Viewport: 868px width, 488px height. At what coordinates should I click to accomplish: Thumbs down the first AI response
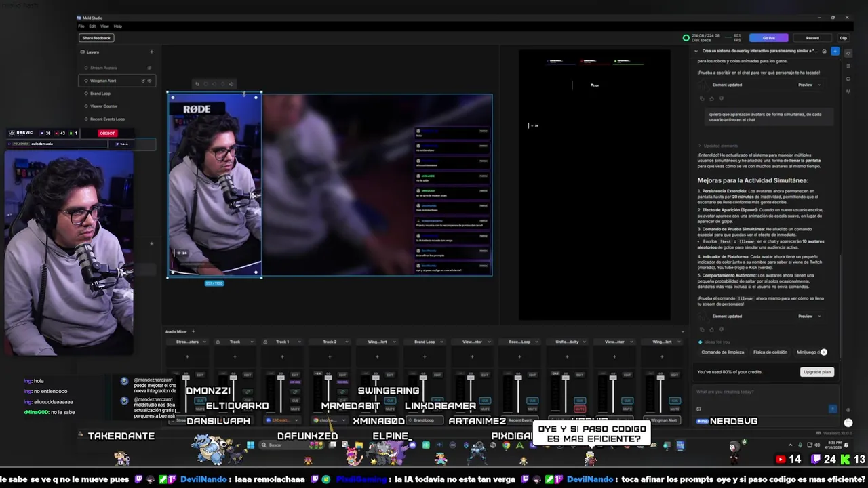[x=721, y=98]
